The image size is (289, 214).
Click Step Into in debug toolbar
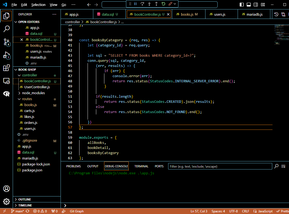149,4
